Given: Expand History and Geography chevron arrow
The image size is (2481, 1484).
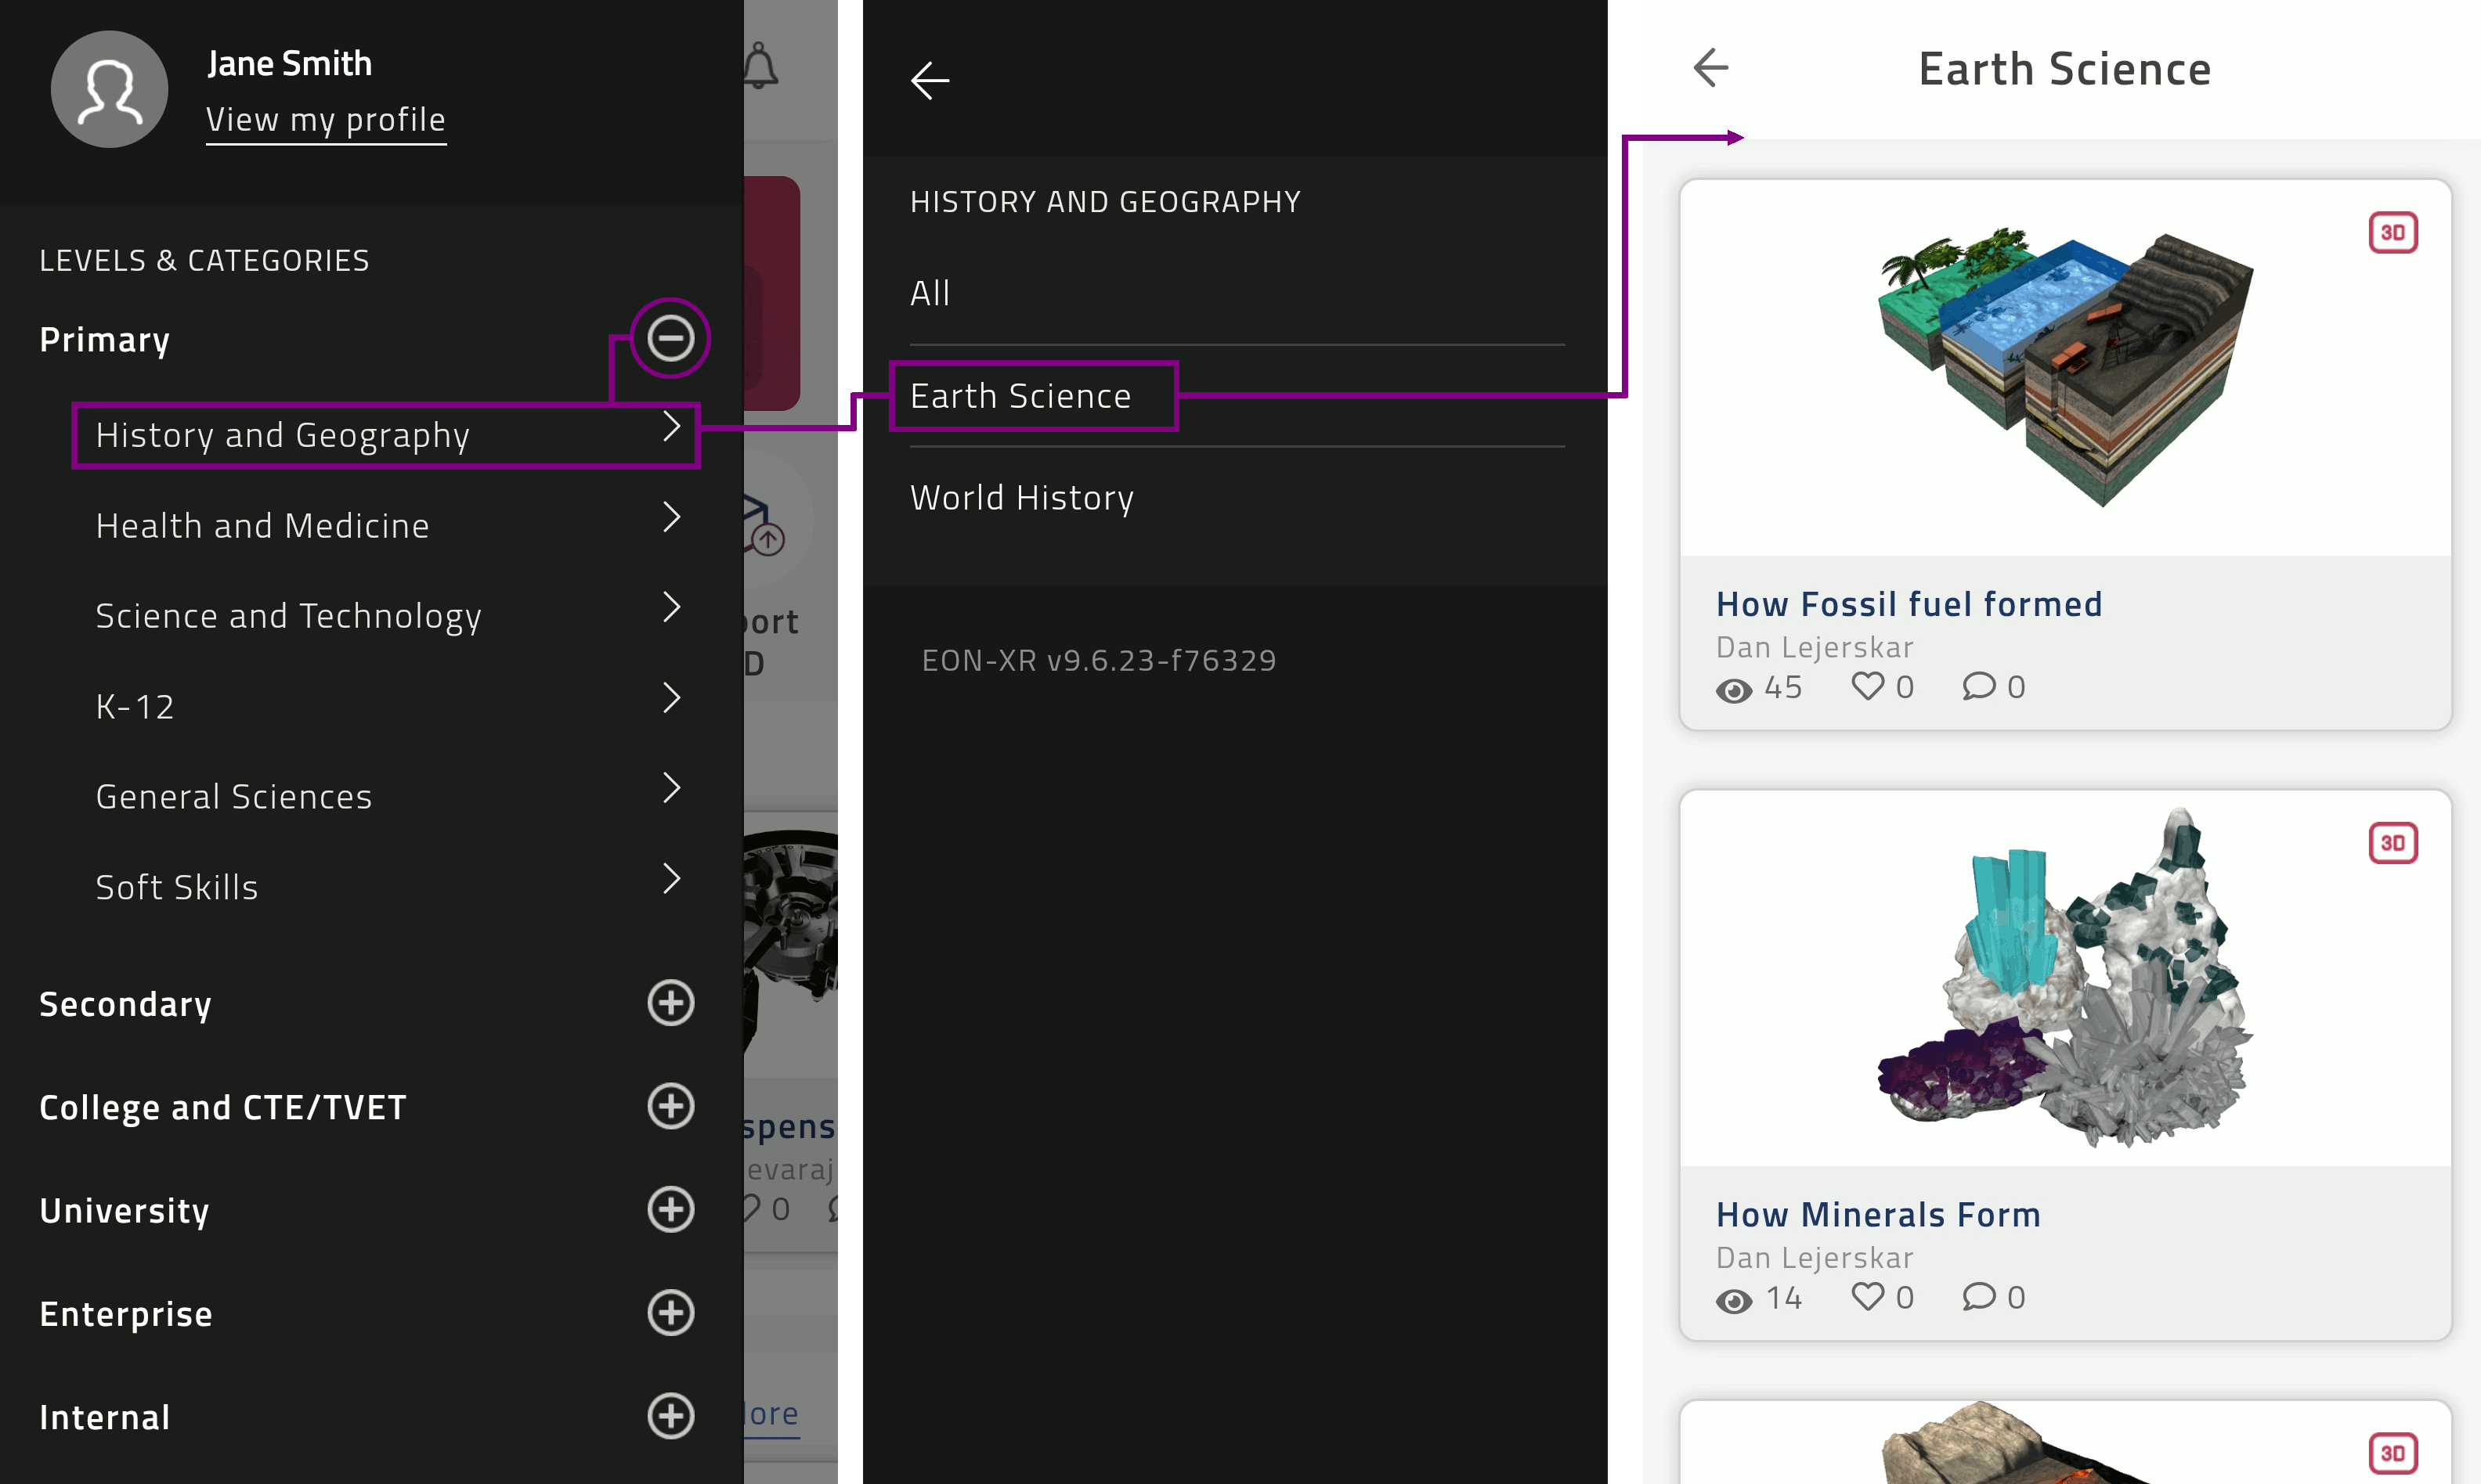Looking at the screenshot, I should pos(672,426).
